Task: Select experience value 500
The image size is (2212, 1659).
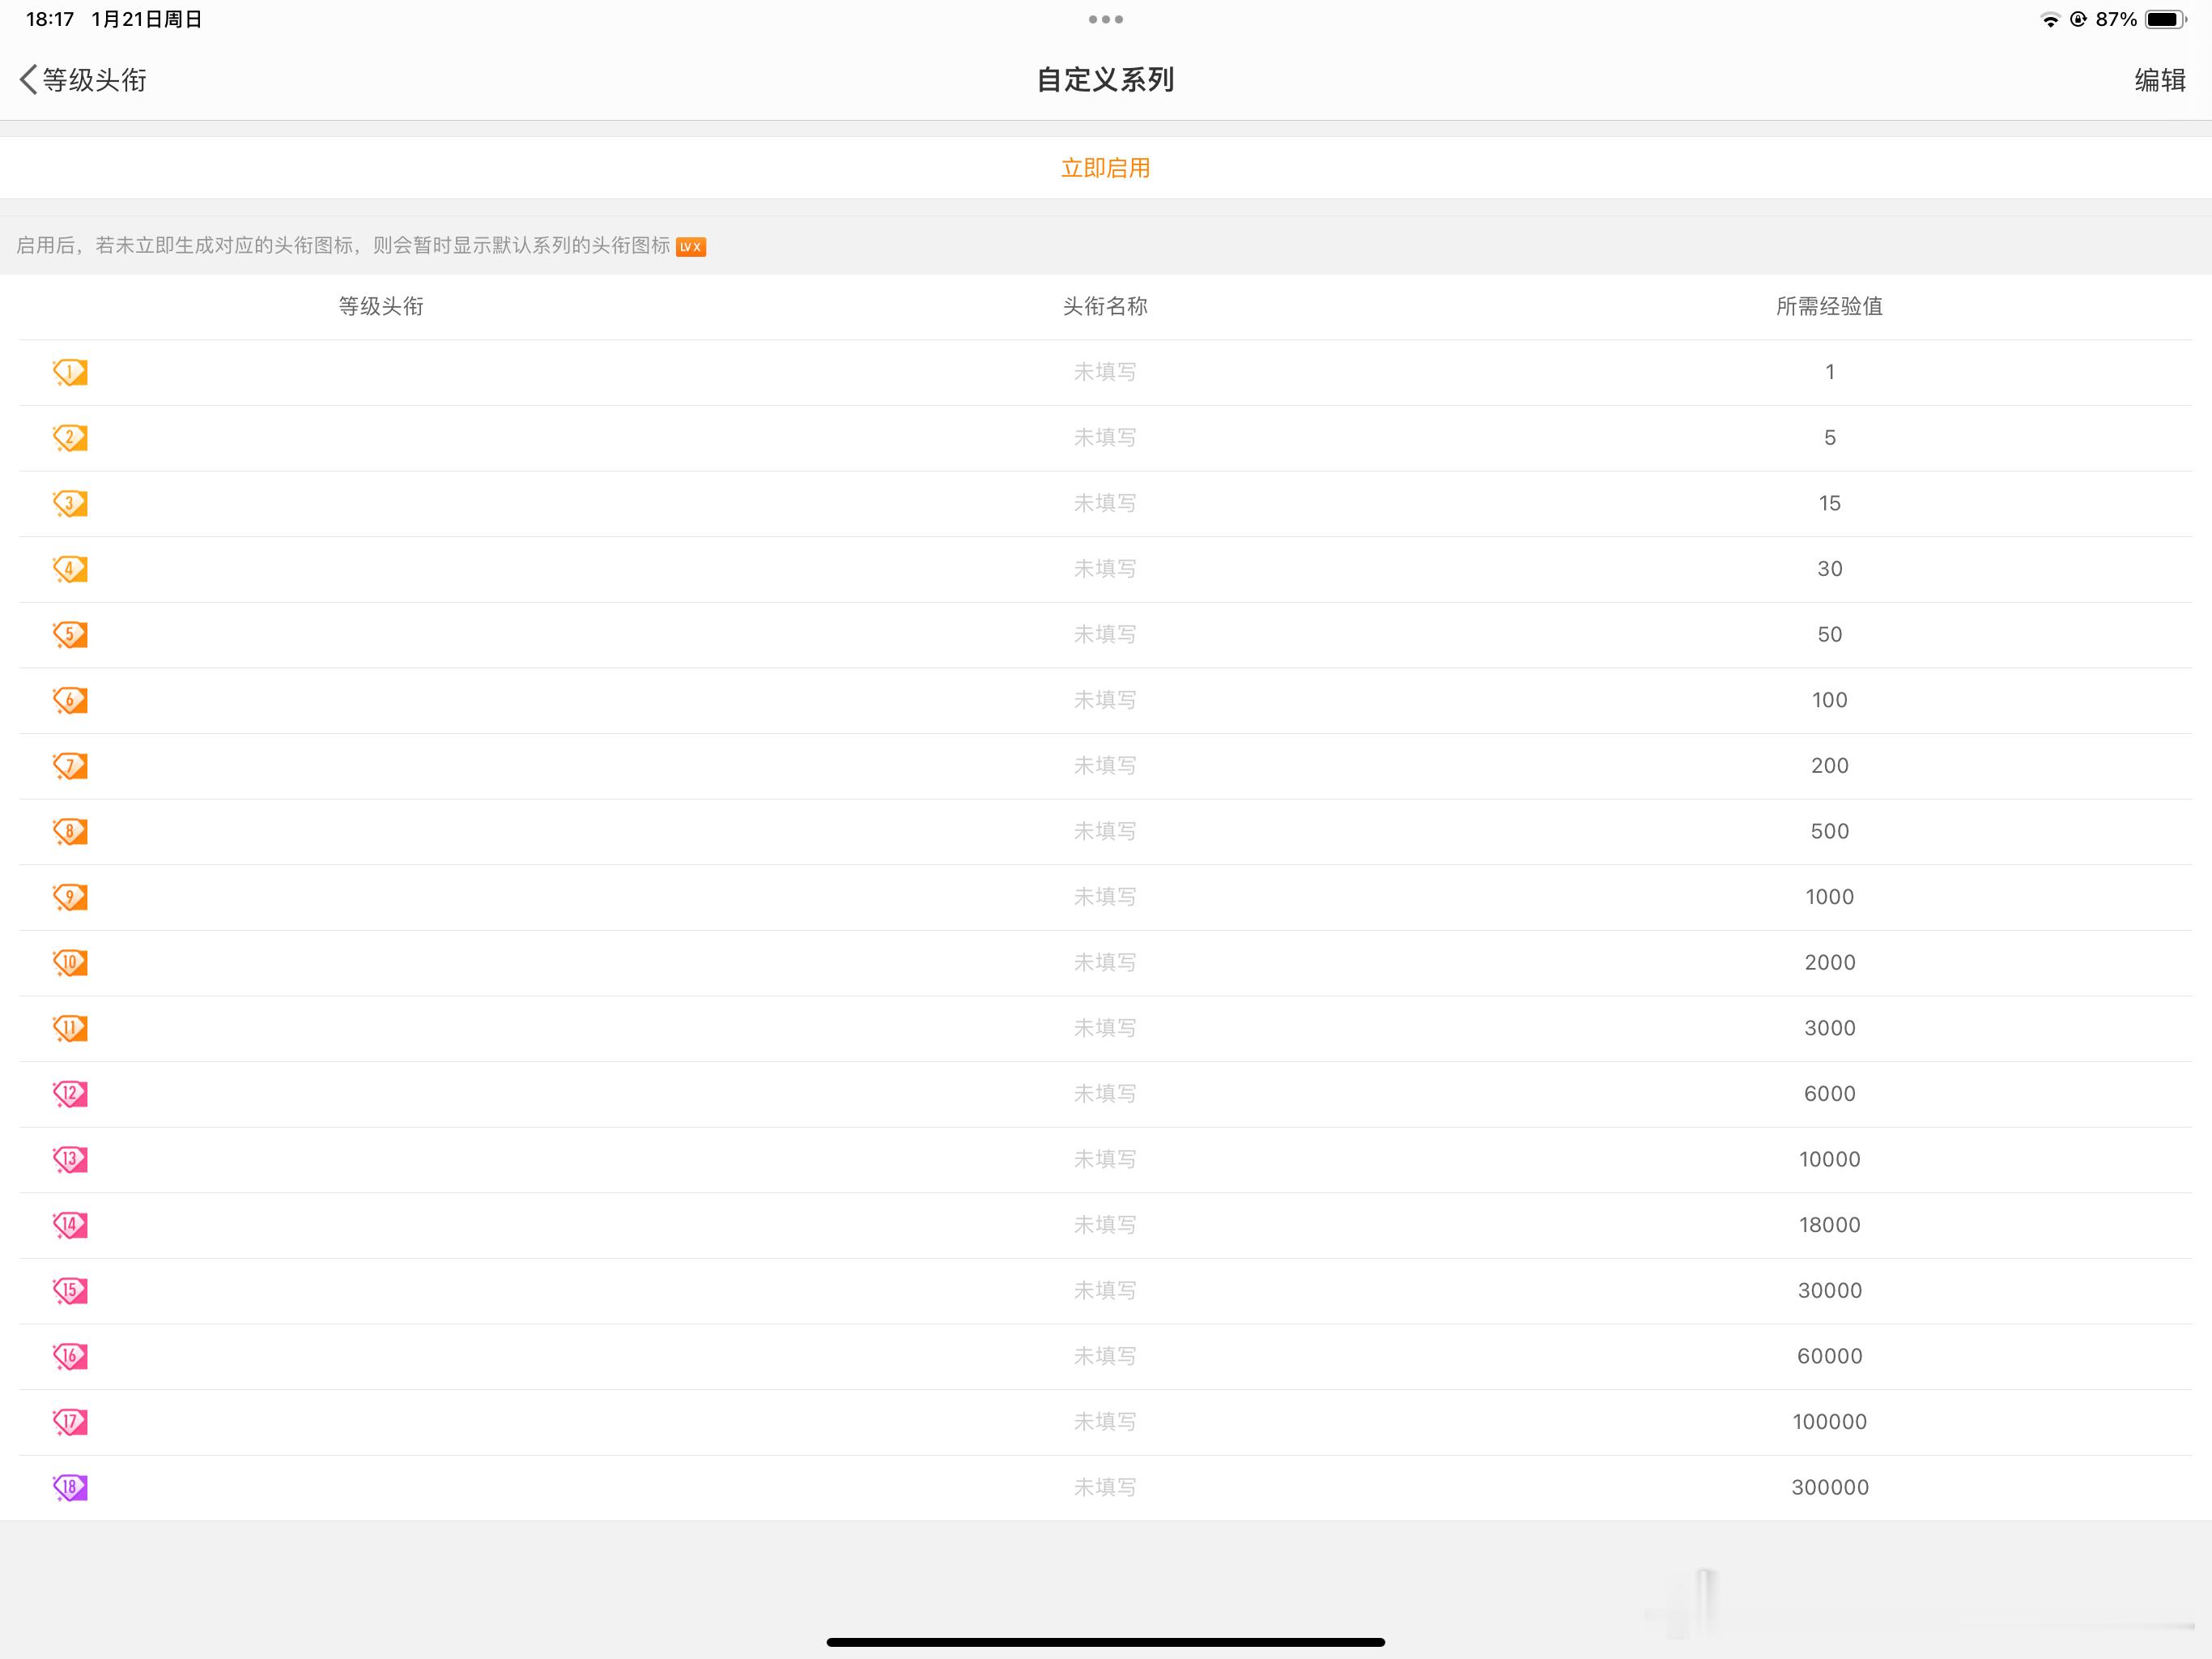Action: point(1829,831)
